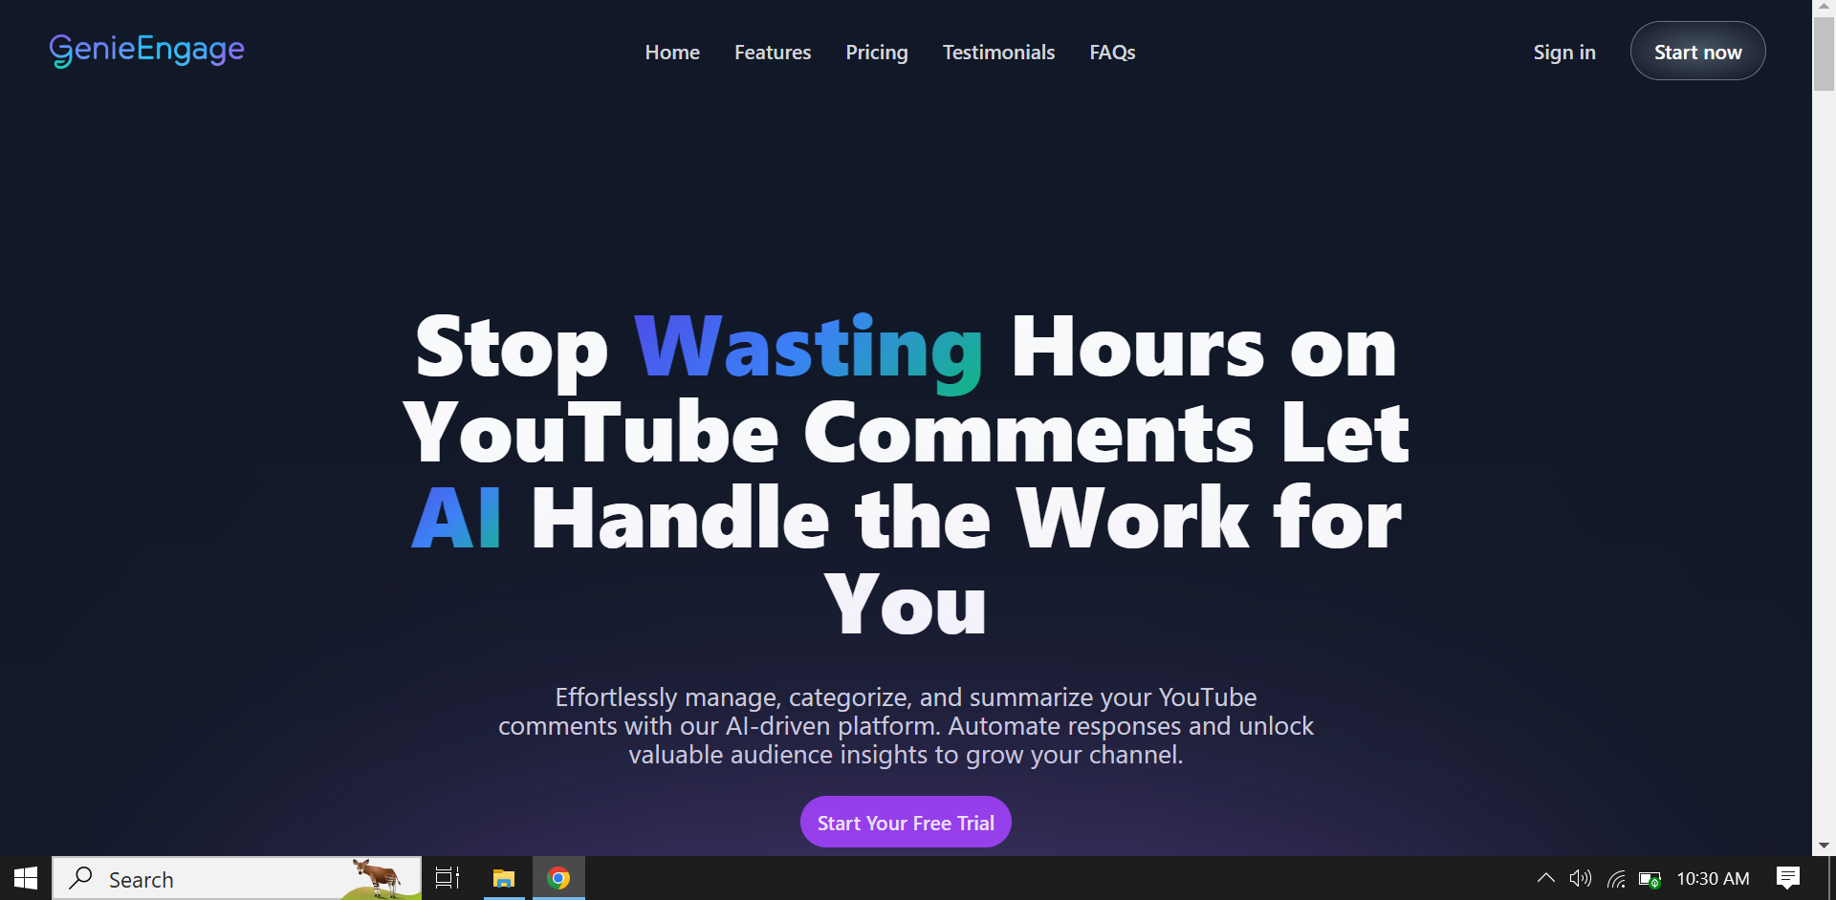1836x900 pixels.
Task: Click the Start now button
Action: coord(1697,52)
